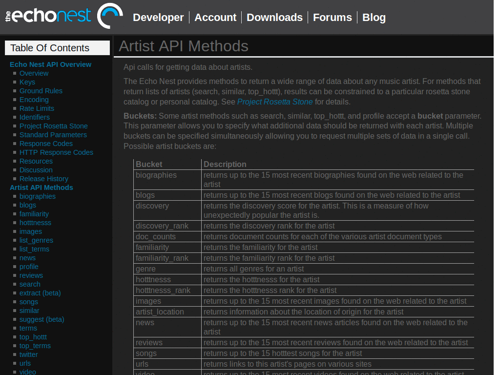The image size is (500, 375).
Task: Open top_terms method link
Action: point(35,346)
